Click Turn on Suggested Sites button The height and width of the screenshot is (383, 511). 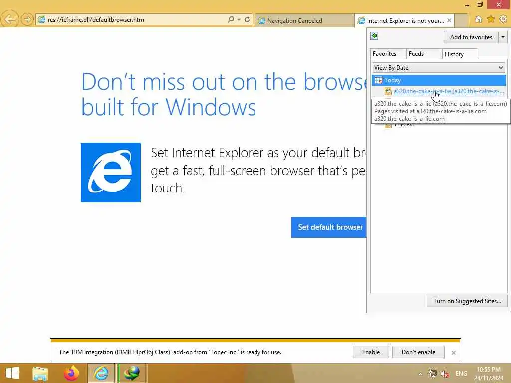467,301
